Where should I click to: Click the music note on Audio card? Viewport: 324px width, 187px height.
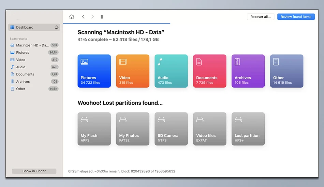(x=160, y=62)
